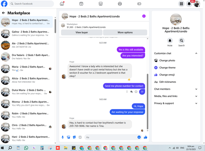Choose a sticker using the sticker icon
205x151 pixels.
tap(74, 137)
